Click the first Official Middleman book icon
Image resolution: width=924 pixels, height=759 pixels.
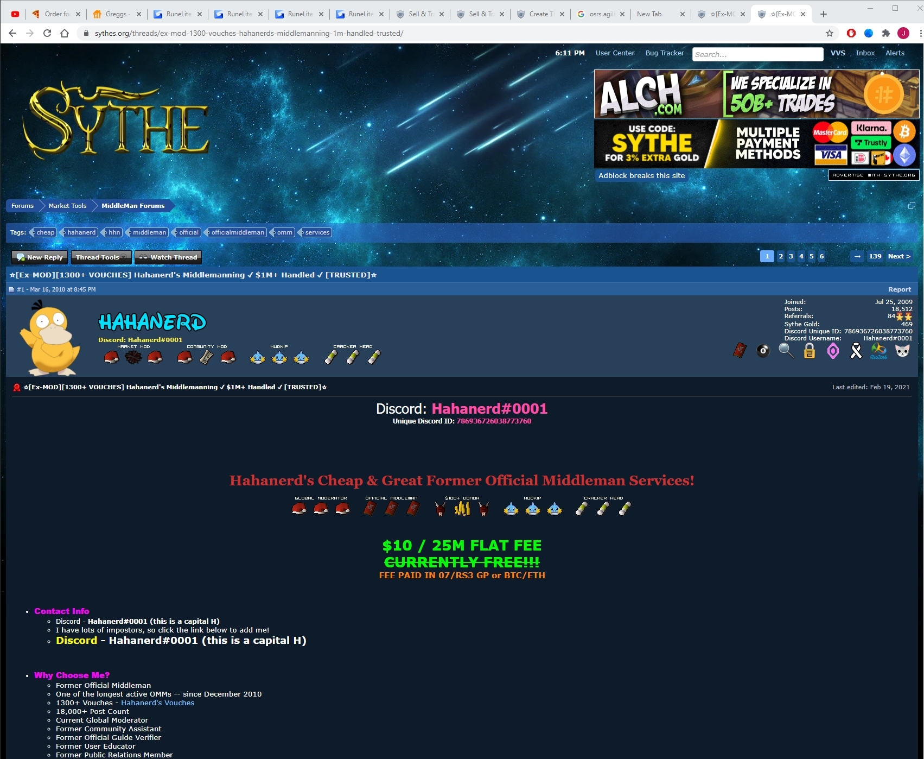(x=370, y=508)
